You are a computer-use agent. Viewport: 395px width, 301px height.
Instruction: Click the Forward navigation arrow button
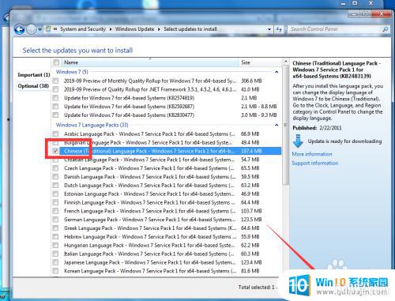click(32, 29)
